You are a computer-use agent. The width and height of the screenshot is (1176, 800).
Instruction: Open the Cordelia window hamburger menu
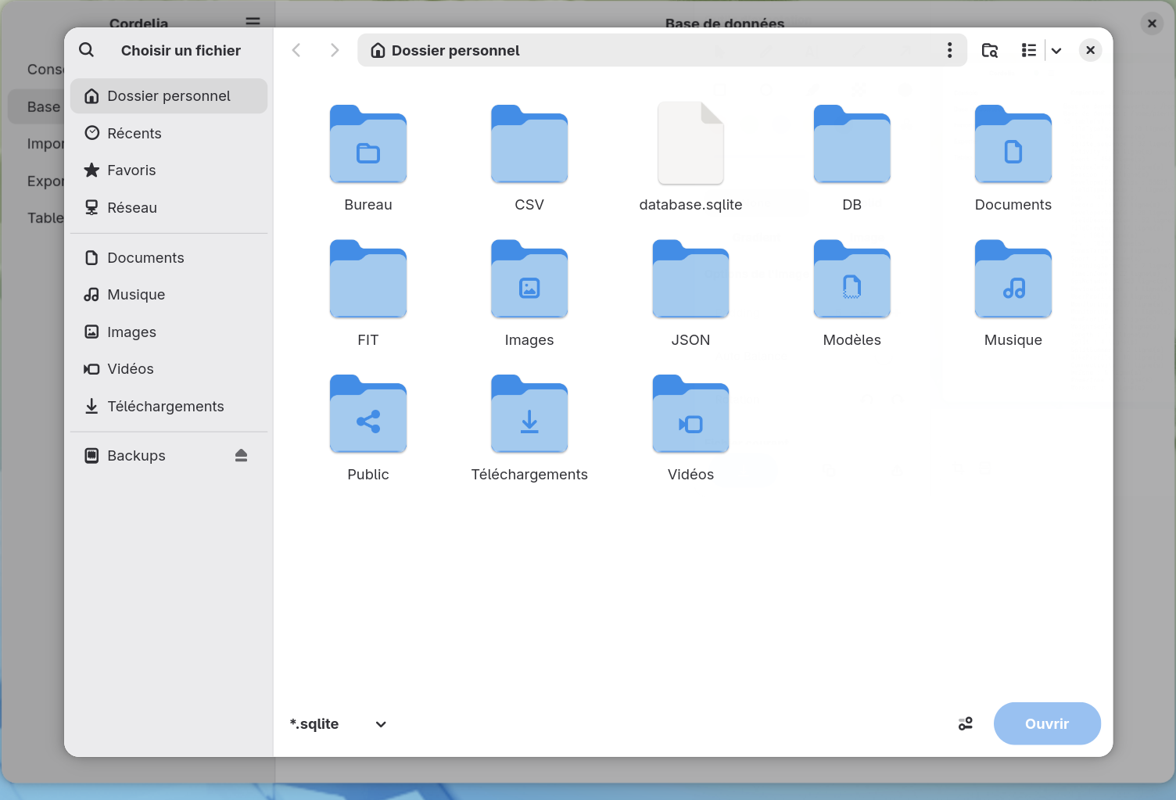(253, 21)
